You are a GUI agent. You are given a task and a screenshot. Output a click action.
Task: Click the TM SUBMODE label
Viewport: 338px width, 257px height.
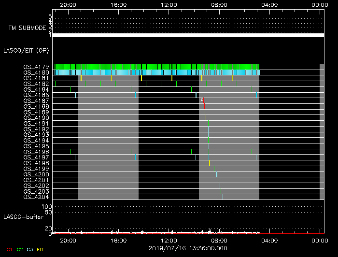click(27, 28)
